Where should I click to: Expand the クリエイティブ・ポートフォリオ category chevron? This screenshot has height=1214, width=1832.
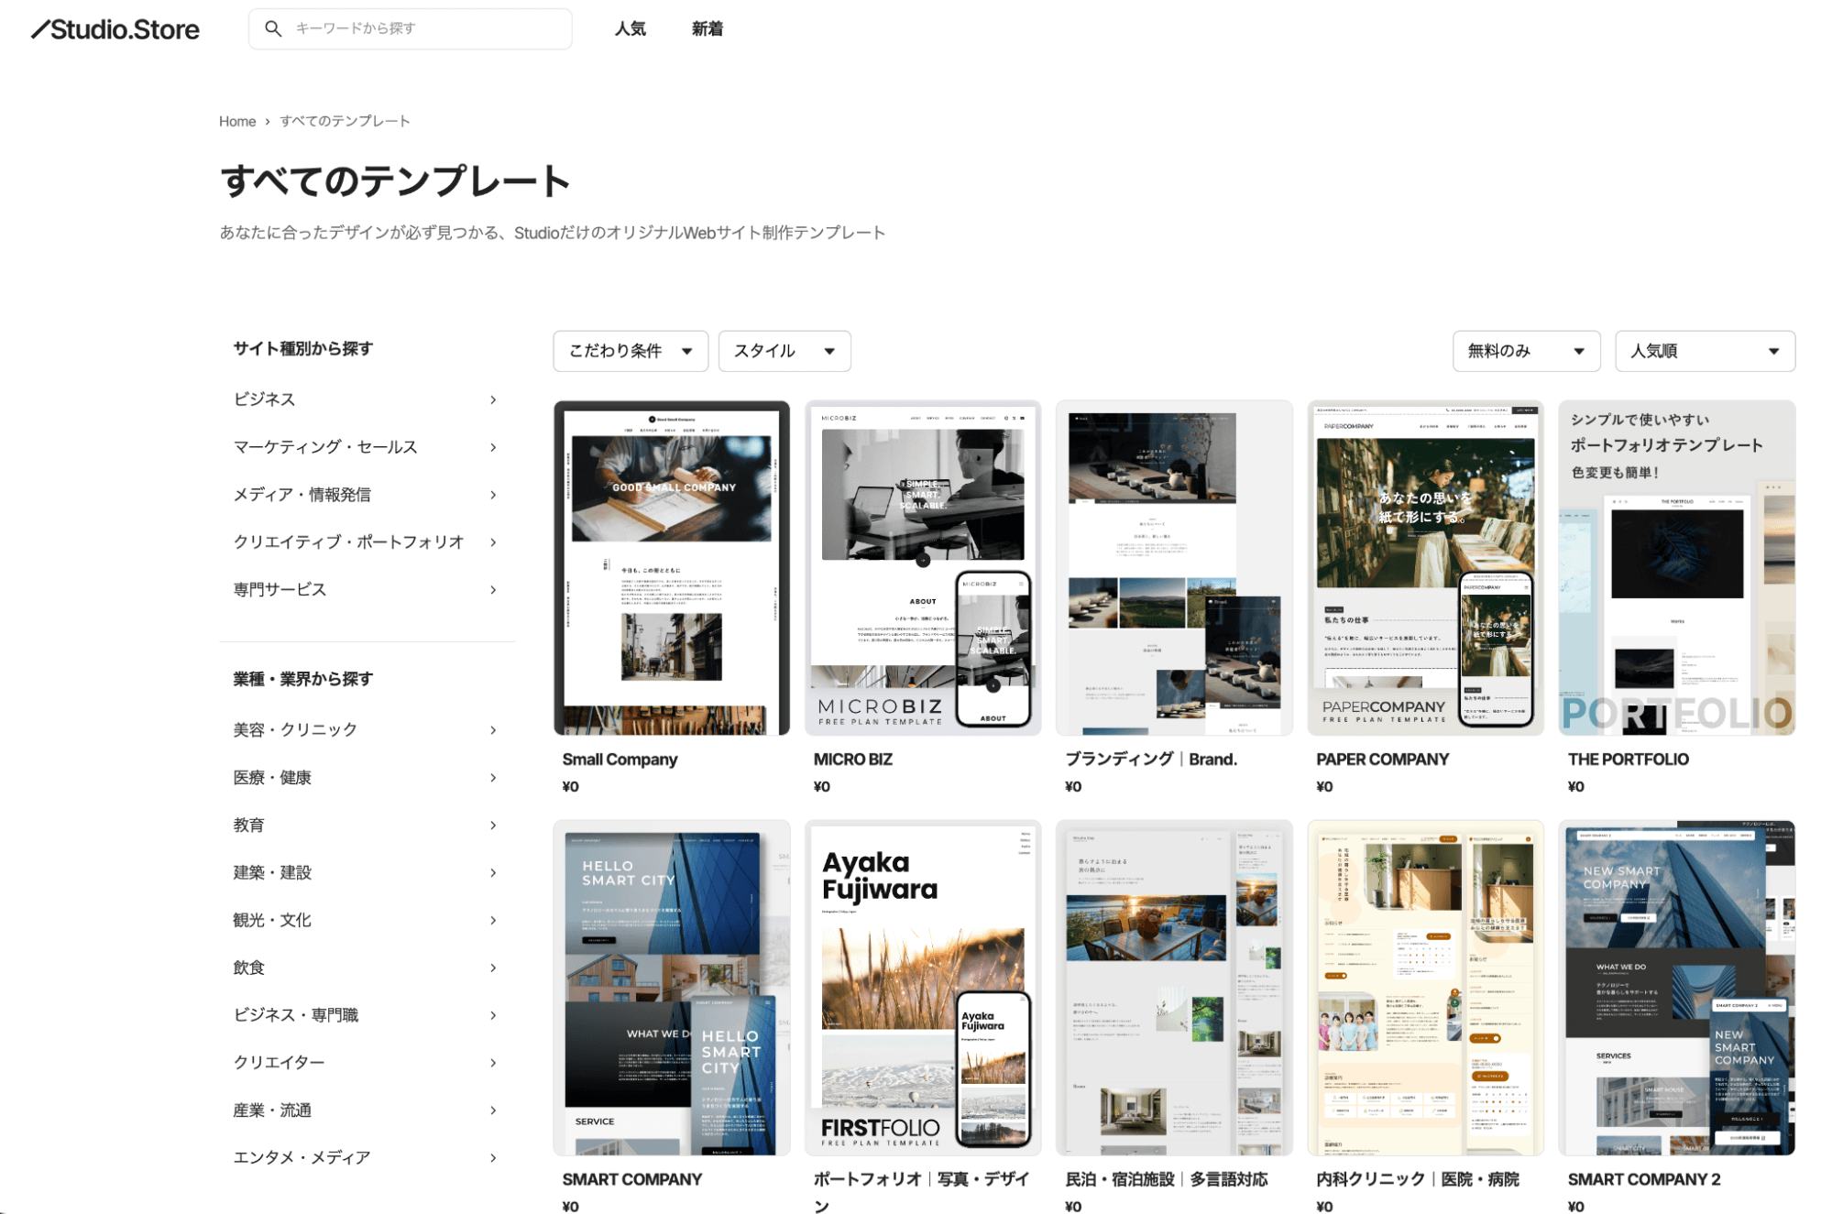click(x=493, y=541)
